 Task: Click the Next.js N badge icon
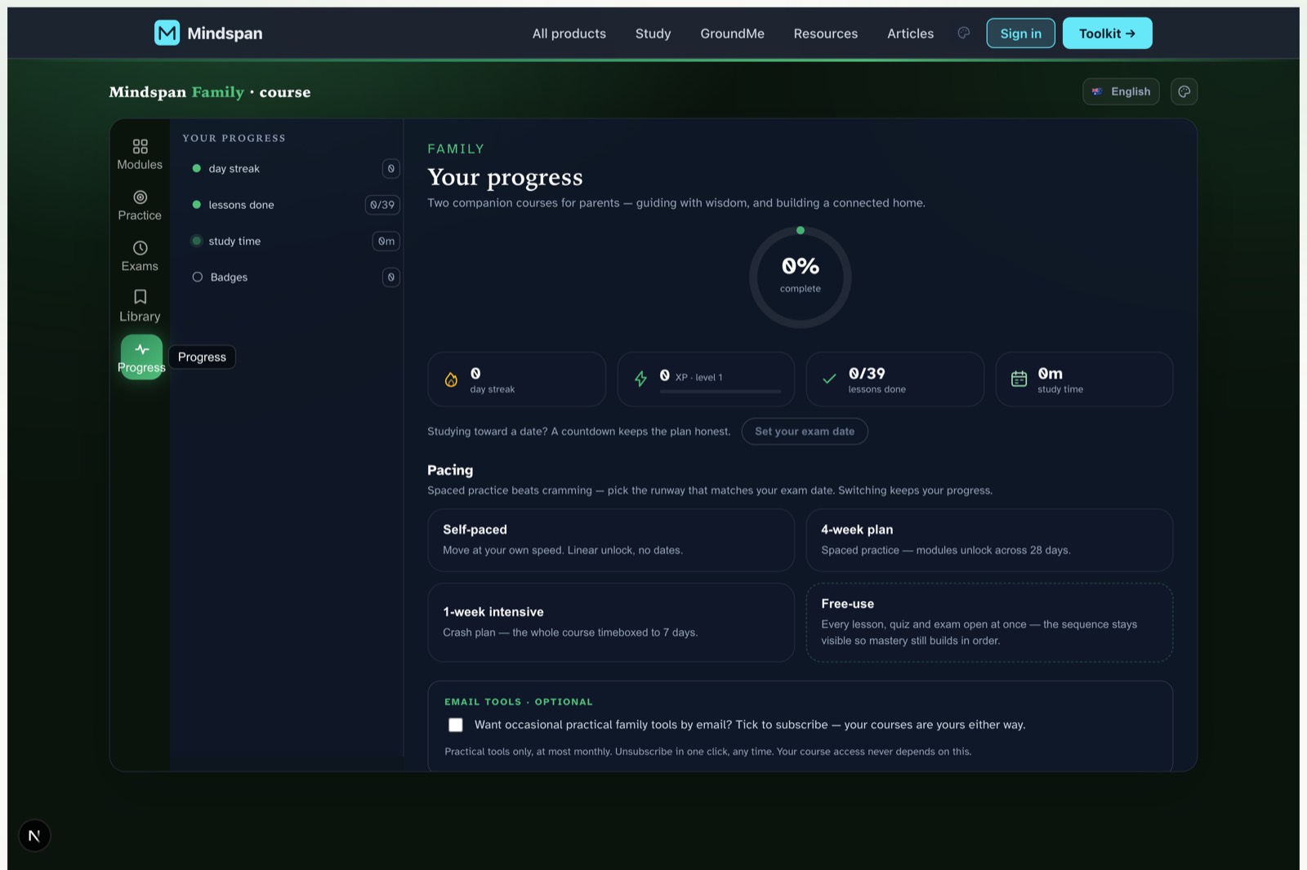34,836
